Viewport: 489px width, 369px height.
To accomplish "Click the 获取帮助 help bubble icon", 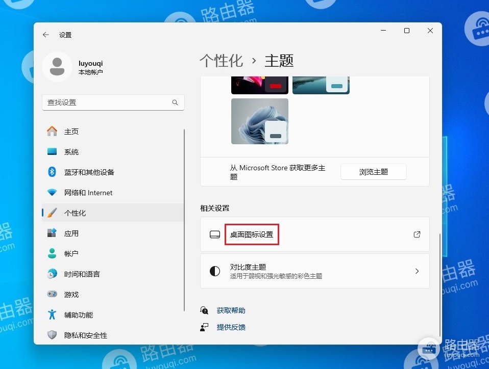I will pos(204,310).
